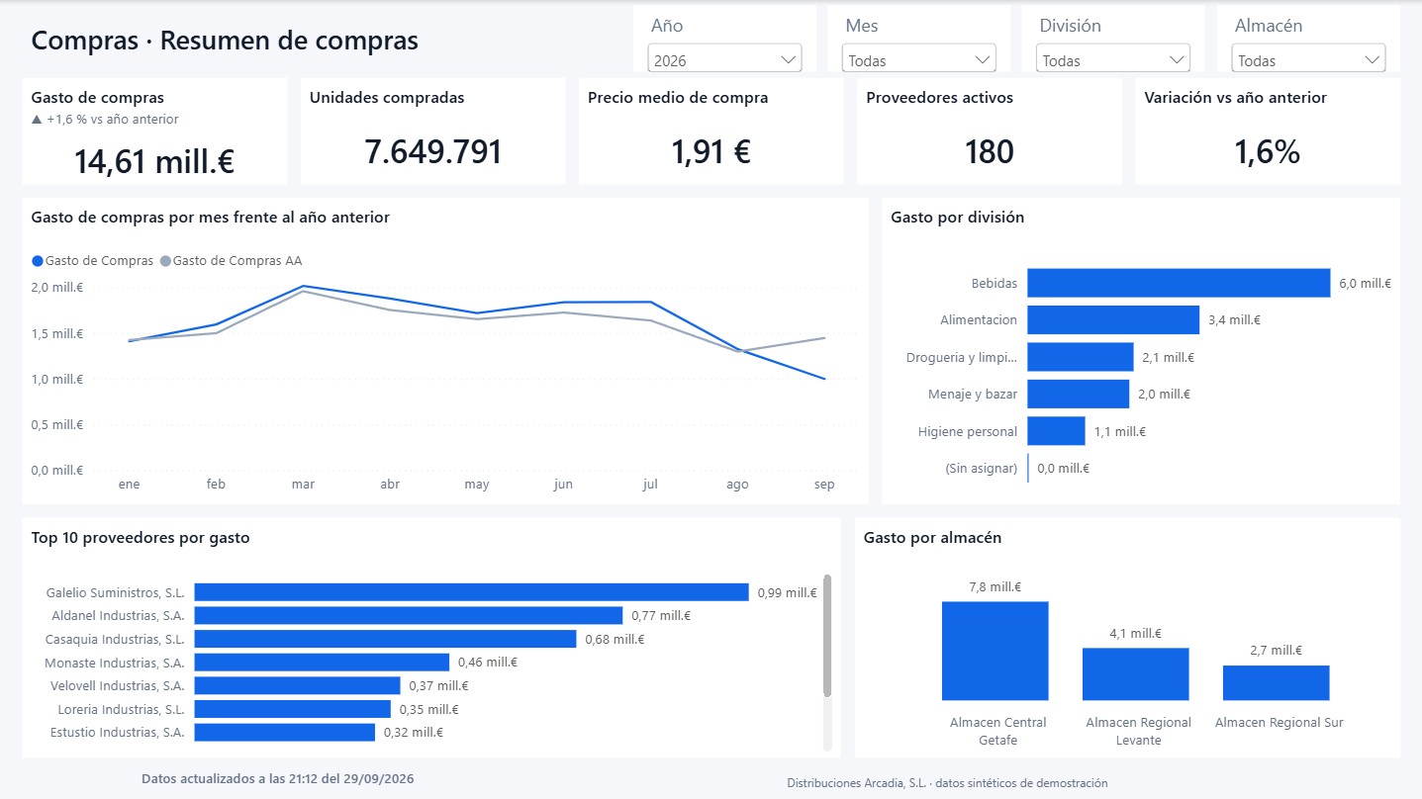Click the Gasto de Compras legend marker

[38, 261]
